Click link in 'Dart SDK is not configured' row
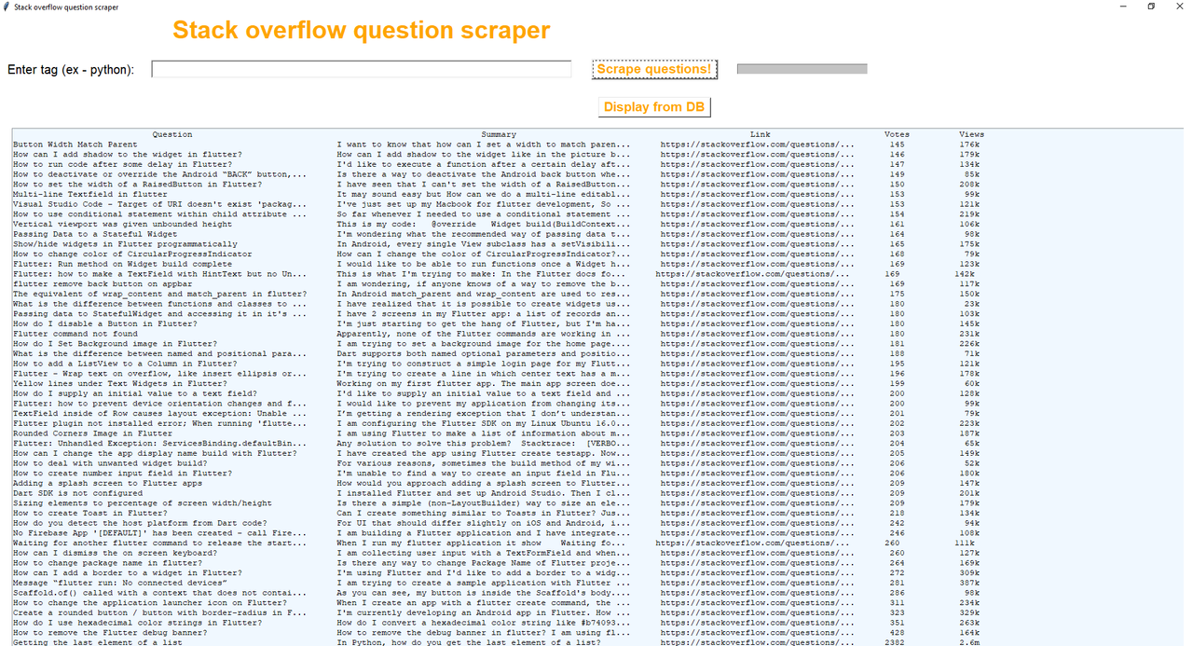 click(x=757, y=492)
